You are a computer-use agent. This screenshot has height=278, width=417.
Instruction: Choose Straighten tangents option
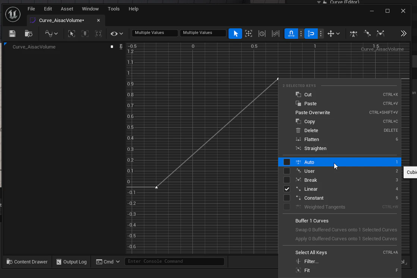(340, 149)
